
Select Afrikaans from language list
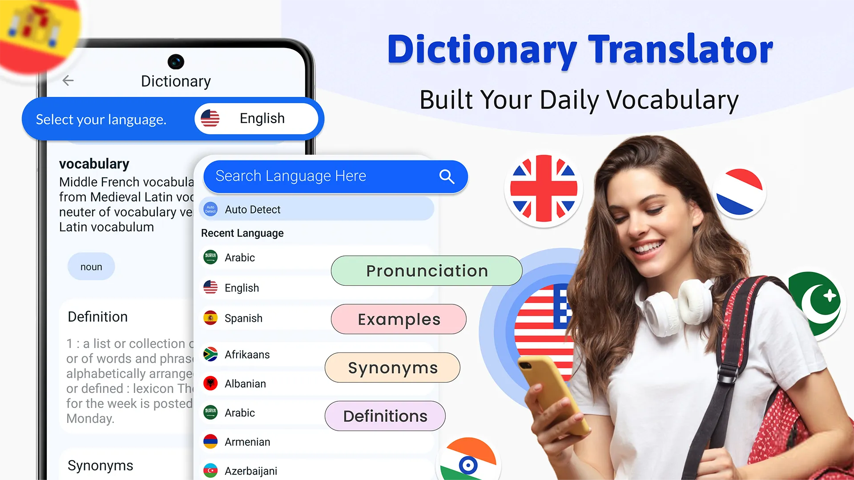[x=247, y=354]
